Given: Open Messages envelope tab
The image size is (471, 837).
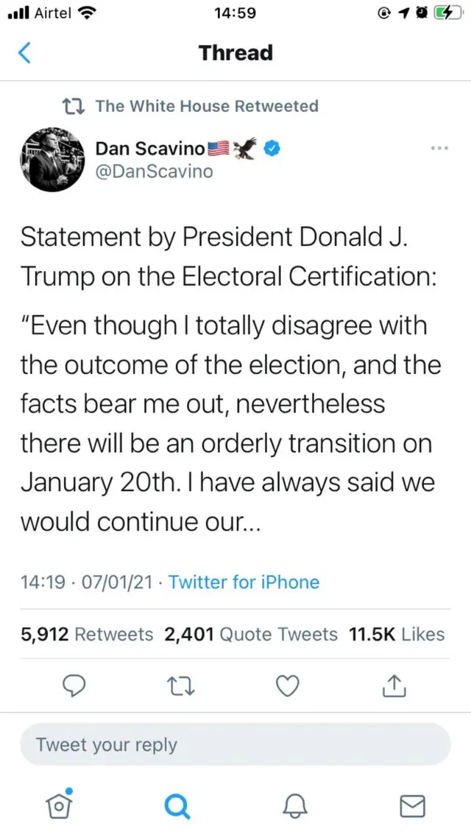Looking at the screenshot, I should (412, 806).
